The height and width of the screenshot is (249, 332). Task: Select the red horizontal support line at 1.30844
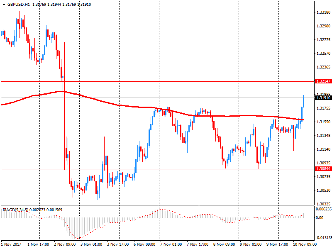tap(158, 169)
